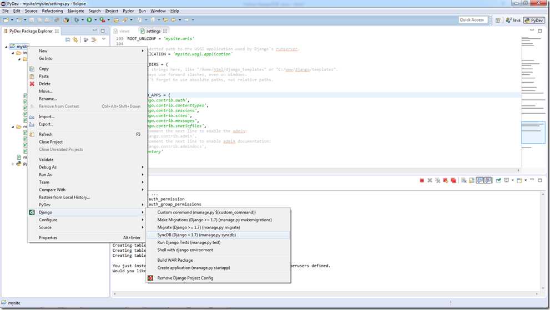Select the PyDev Package Explorer tab
This screenshot has width=550, height=310.
(x=31, y=31)
